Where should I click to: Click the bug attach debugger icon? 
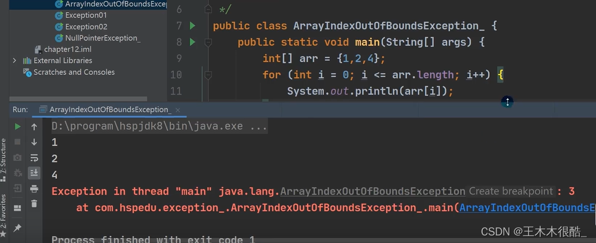(17, 173)
